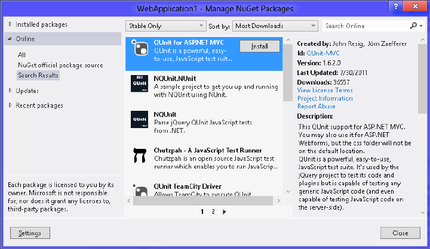Click the QUnit for ASP.NET MVC package icon
Image resolution: width=430 pixels, height=249 pixels.
click(140, 48)
